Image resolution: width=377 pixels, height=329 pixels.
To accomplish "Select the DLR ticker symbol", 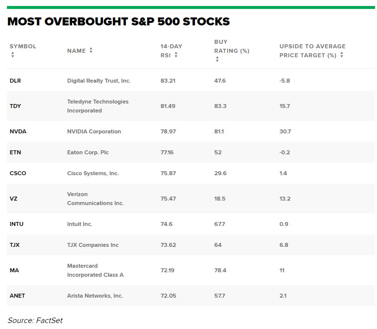I will (x=15, y=81).
